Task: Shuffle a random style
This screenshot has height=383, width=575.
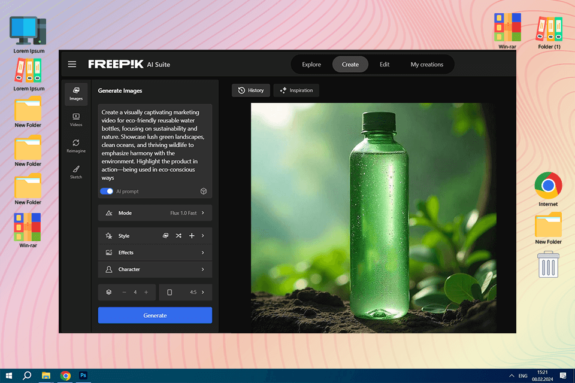Action: 178,236
